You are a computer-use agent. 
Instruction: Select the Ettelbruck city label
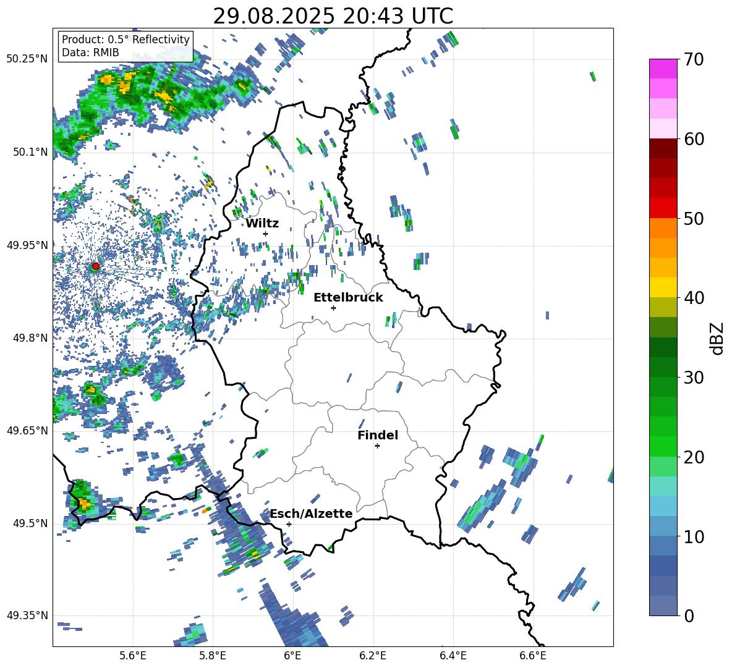[x=348, y=298]
